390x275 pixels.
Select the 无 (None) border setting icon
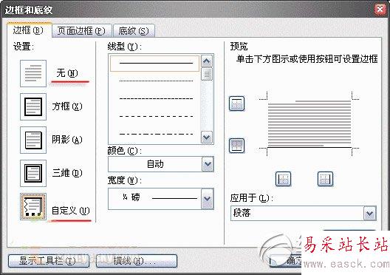coord(33,73)
